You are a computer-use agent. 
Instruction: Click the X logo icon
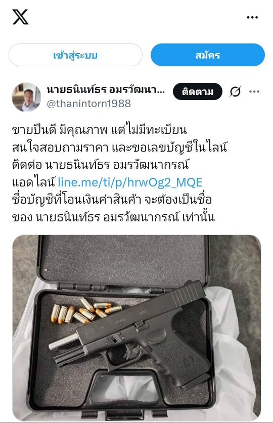20,17
